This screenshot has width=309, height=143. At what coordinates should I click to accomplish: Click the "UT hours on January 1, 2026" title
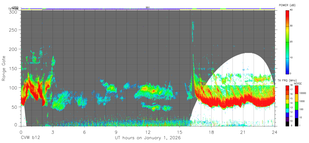[148, 138]
